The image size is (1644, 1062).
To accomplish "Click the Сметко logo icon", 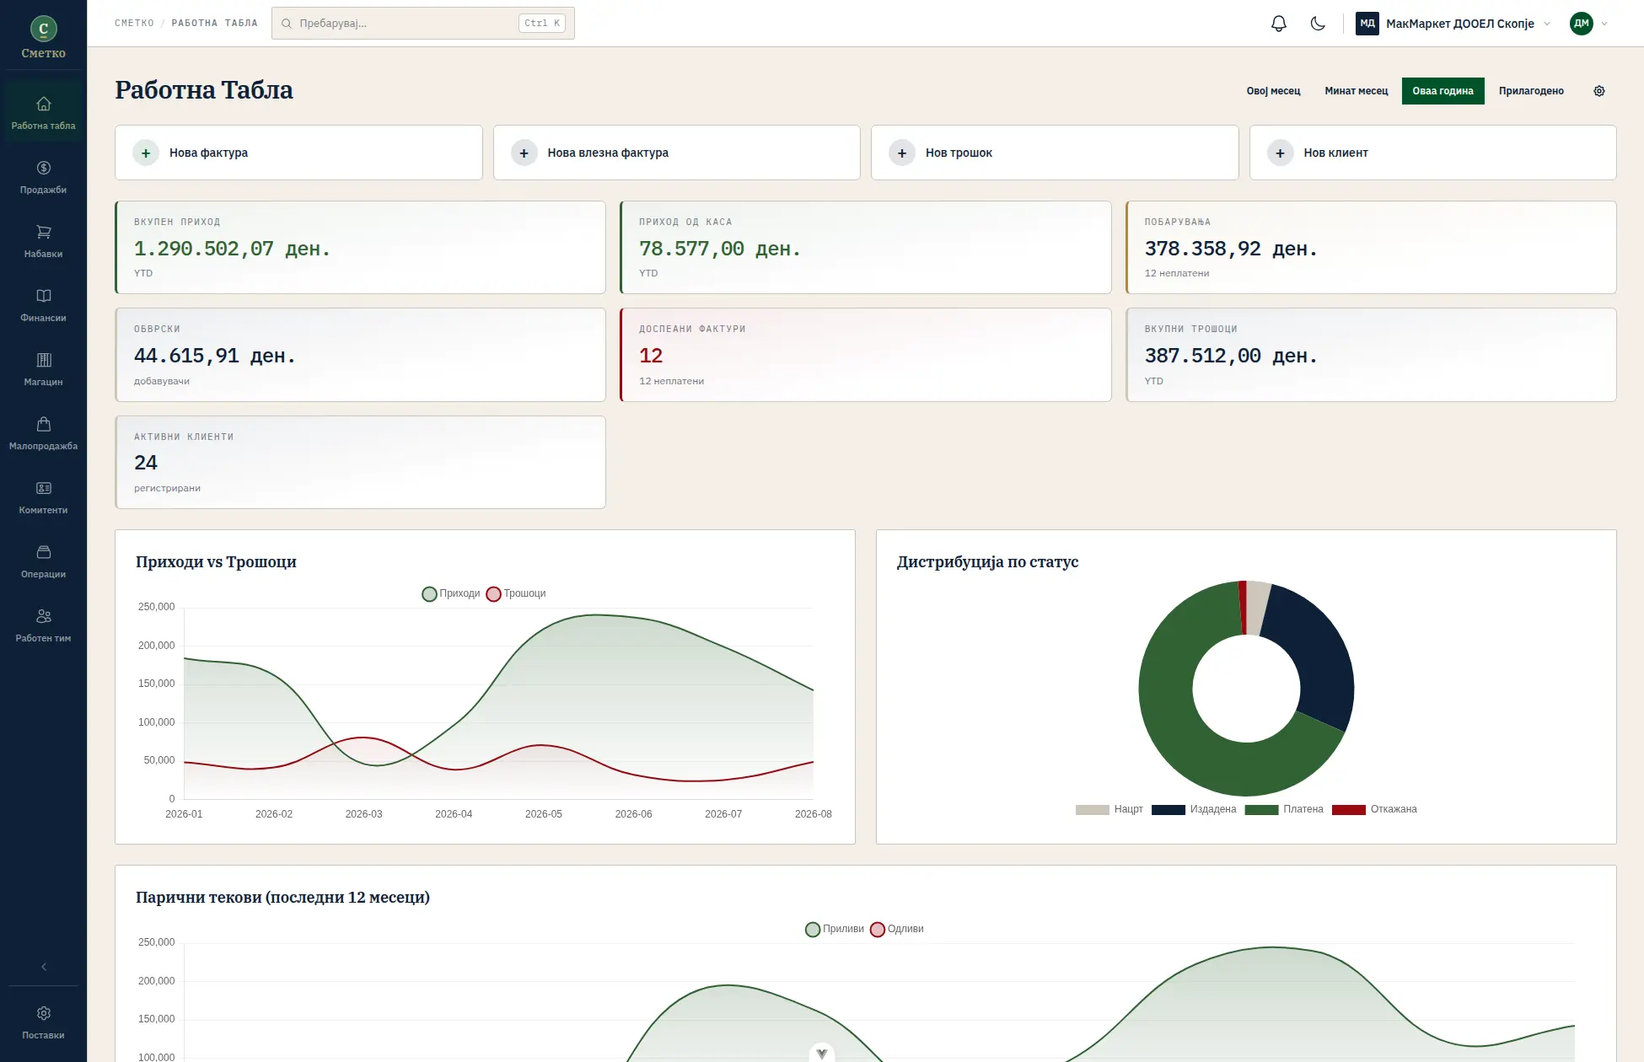I will (x=44, y=29).
